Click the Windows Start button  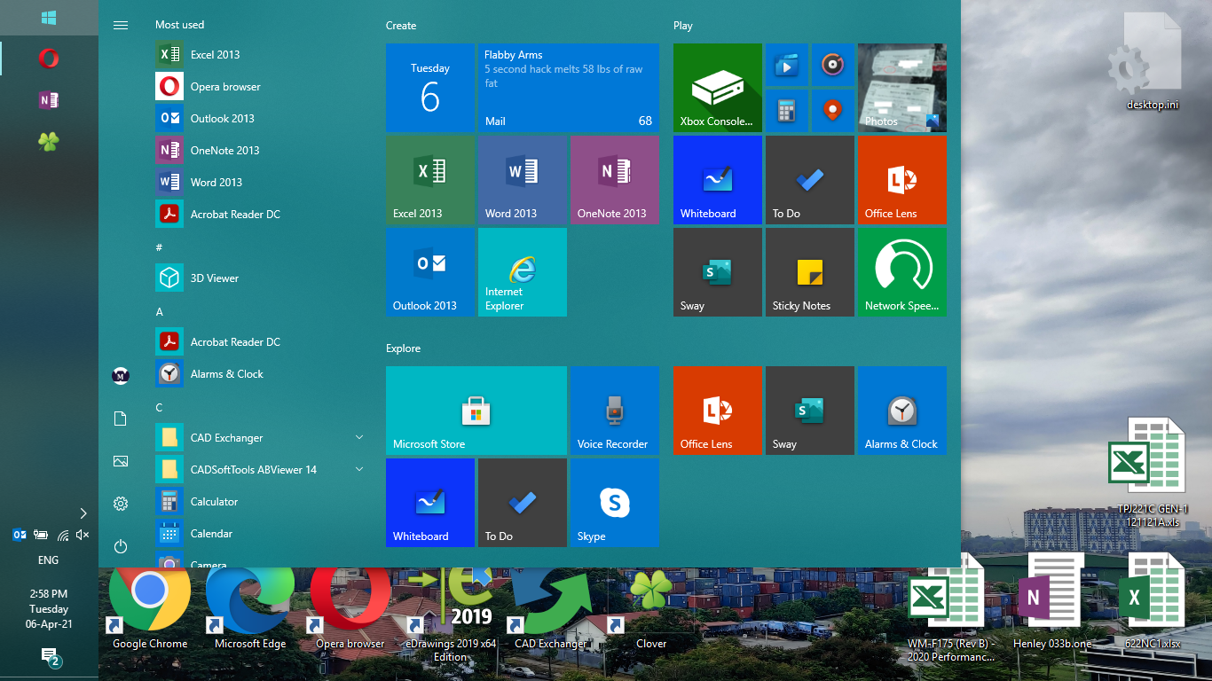coord(49,18)
